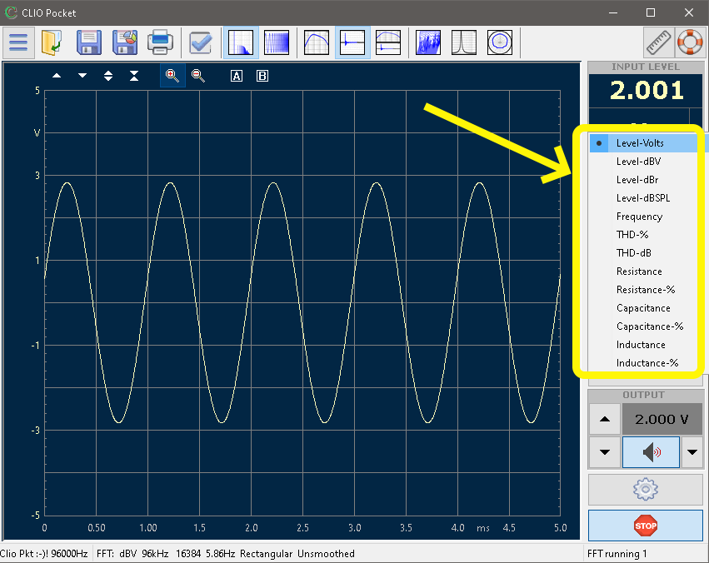The width and height of the screenshot is (709, 563).
Task: Open the checkmark options icon
Action: 200,42
